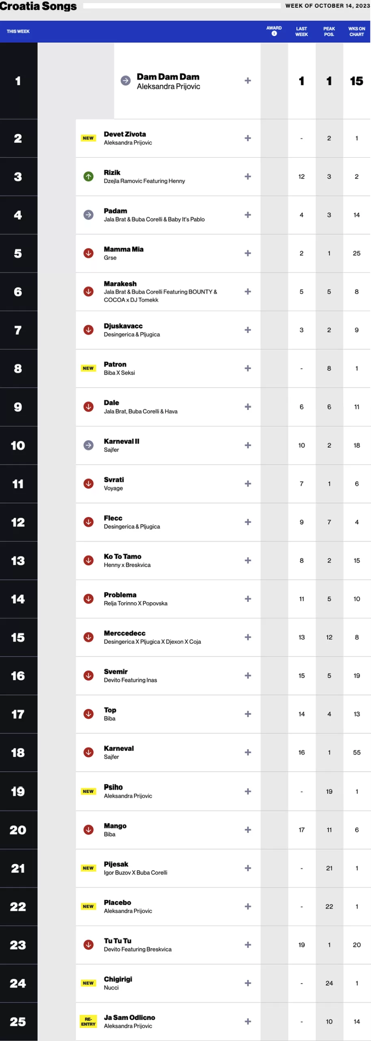
Task: Click the Wks On Chart column header
Action: pyautogui.click(x=357, y=32)
